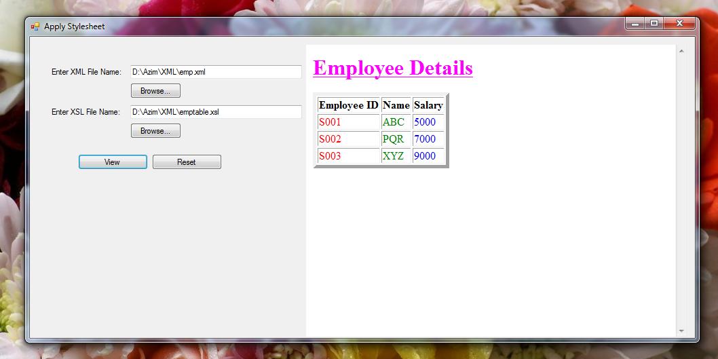Close the Apply Stylesheet window
This screenshot has width=718, height=359.
(x=679, y=23)
